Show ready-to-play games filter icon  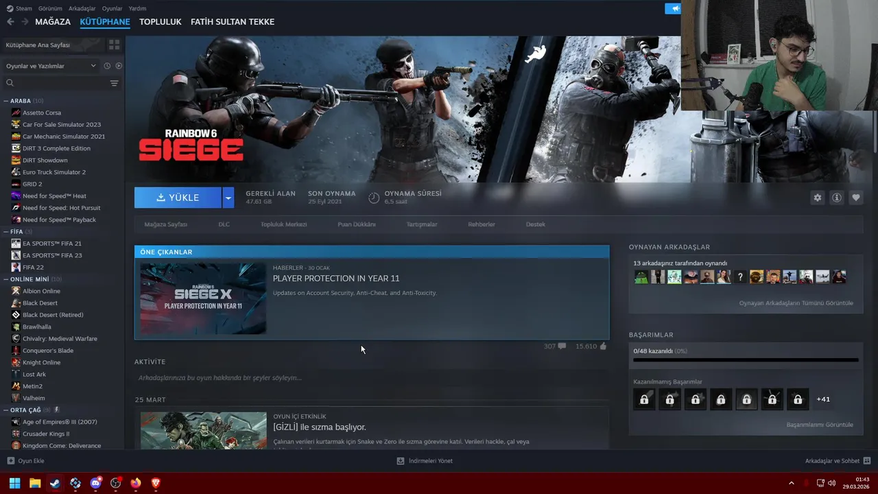[119, 66]
